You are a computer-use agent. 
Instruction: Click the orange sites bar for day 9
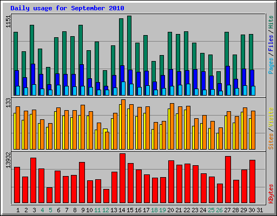click(x=83, y=127)
